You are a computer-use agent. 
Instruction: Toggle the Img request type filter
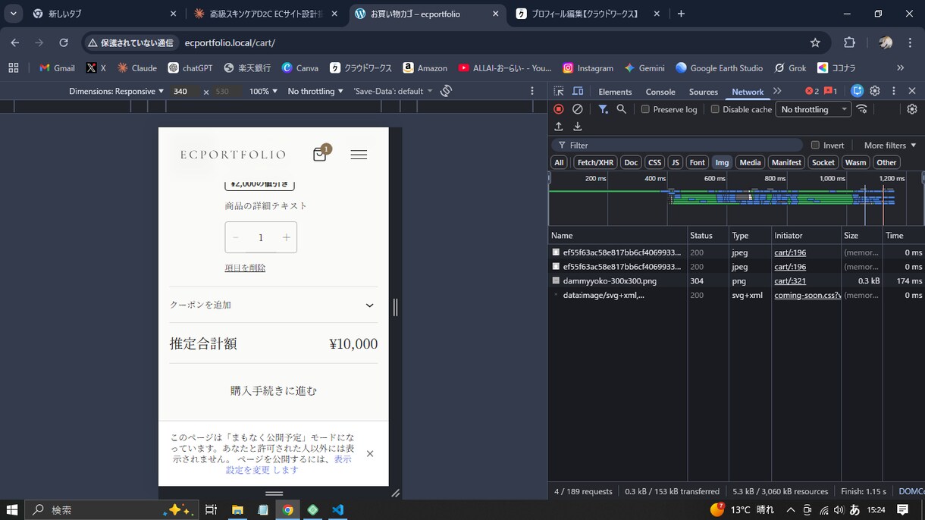(x=722, y=162)
